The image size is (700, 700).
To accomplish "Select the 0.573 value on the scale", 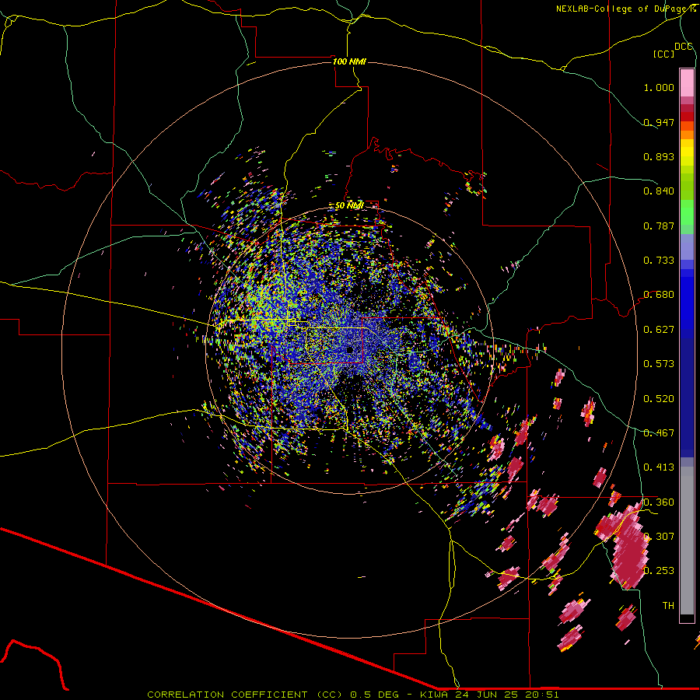I will click(x=659, y=364).
